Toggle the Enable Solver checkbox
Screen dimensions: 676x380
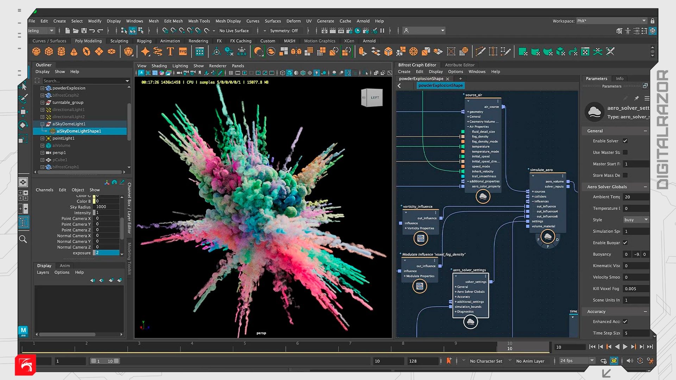pos(625,141)
